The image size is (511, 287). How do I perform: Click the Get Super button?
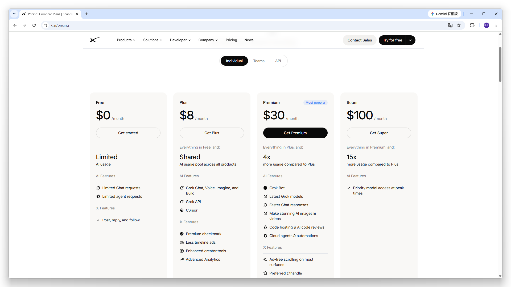[379, 133]
